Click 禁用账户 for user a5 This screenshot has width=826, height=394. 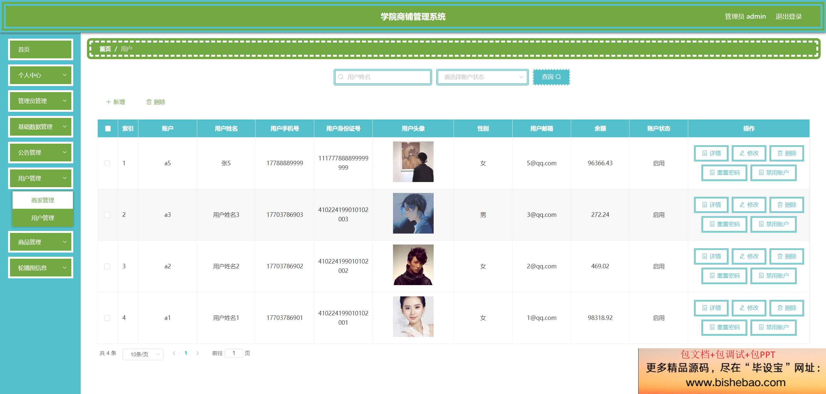click(773, 173)
